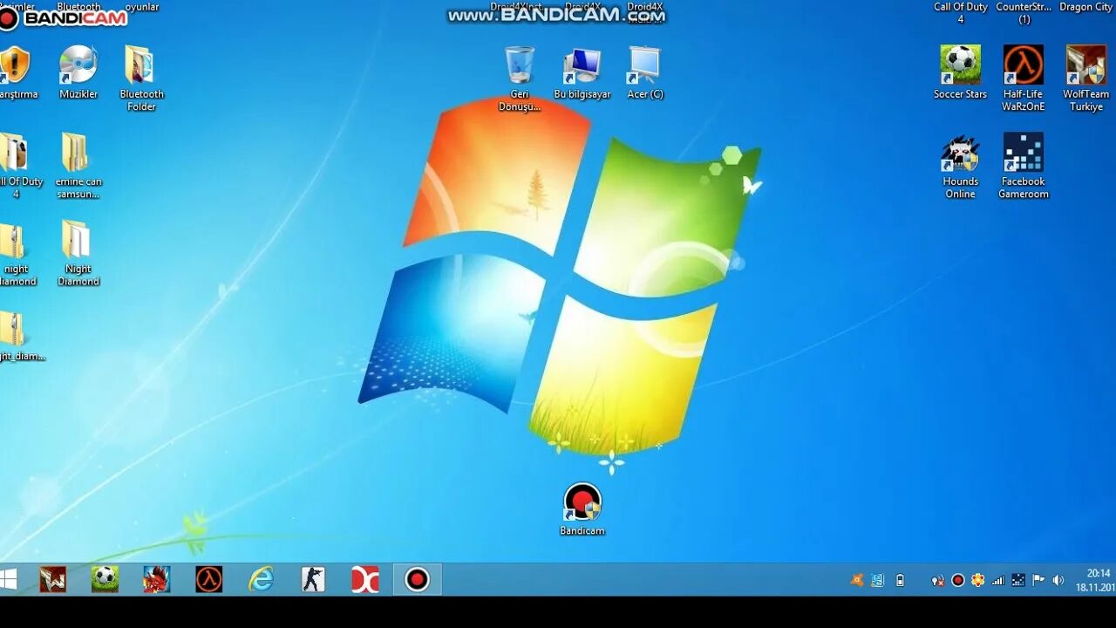The image size is (1116, 628).
Task: Open Counter-Strike taskbar icon
Action: [313, 579]
